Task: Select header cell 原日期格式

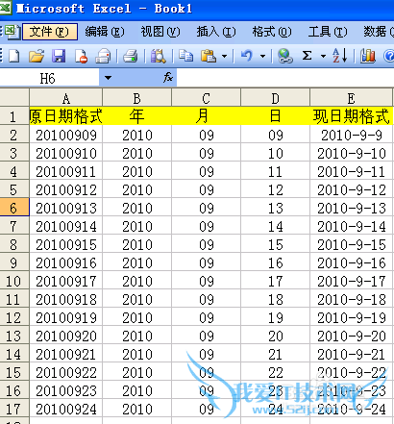Action: tap(66, 116)
